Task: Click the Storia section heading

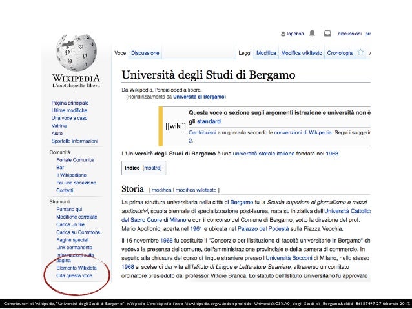Action: coord(132,189)
